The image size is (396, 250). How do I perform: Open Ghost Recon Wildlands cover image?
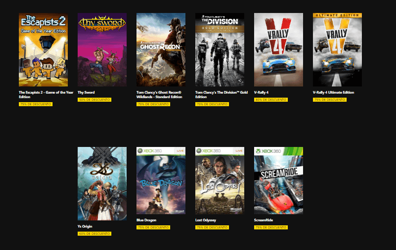(x=161, y=50)
